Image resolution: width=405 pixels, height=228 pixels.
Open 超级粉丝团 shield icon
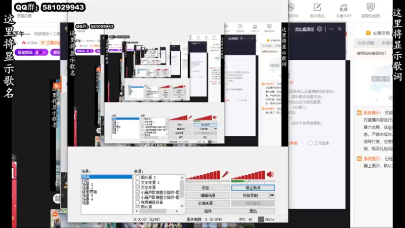371,7
